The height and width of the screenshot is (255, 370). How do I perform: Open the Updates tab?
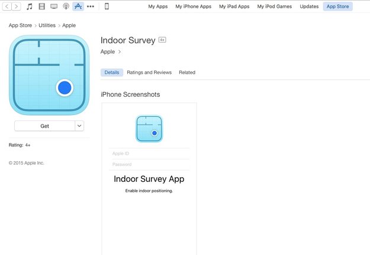tap(309, 6)
